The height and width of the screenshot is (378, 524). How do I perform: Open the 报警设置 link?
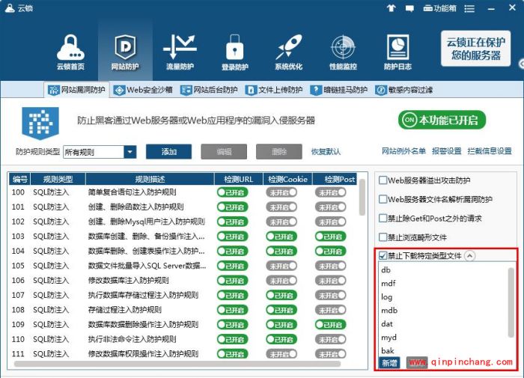tap(446, 151)
